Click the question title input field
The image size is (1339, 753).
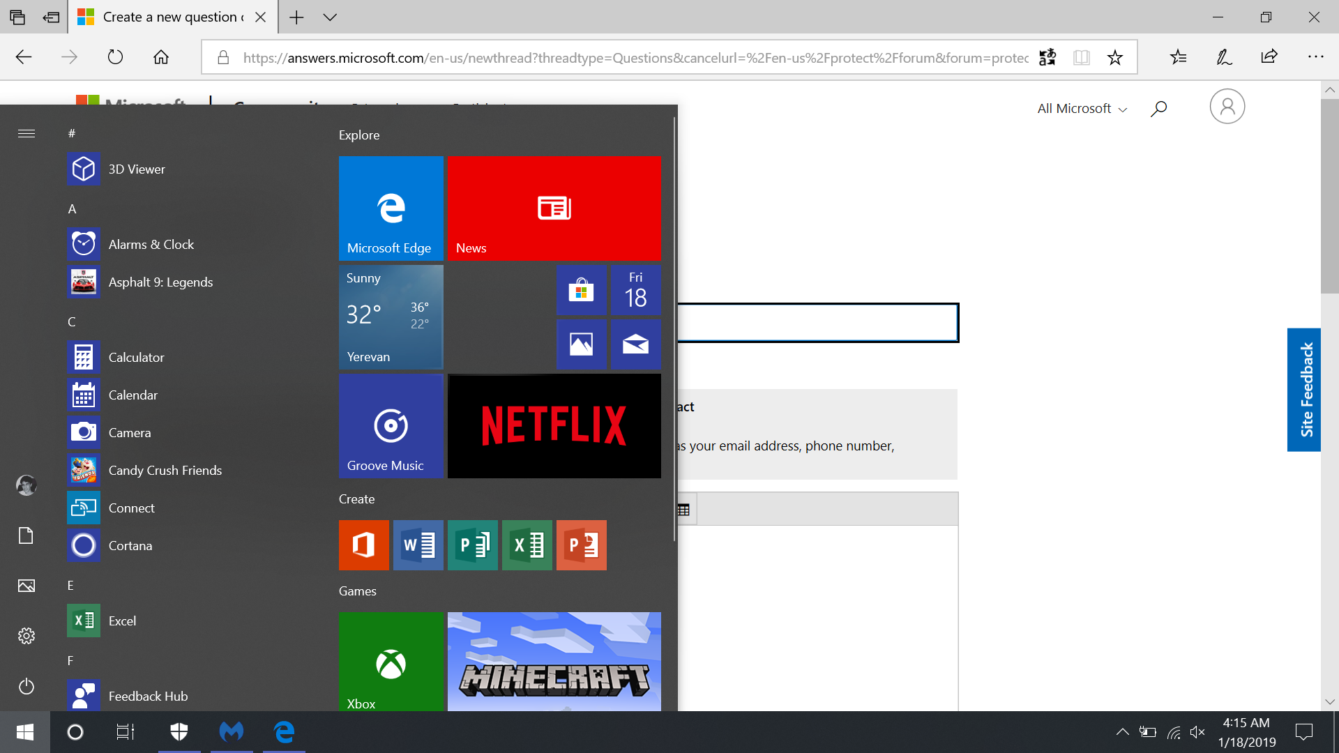coord(818,323)
